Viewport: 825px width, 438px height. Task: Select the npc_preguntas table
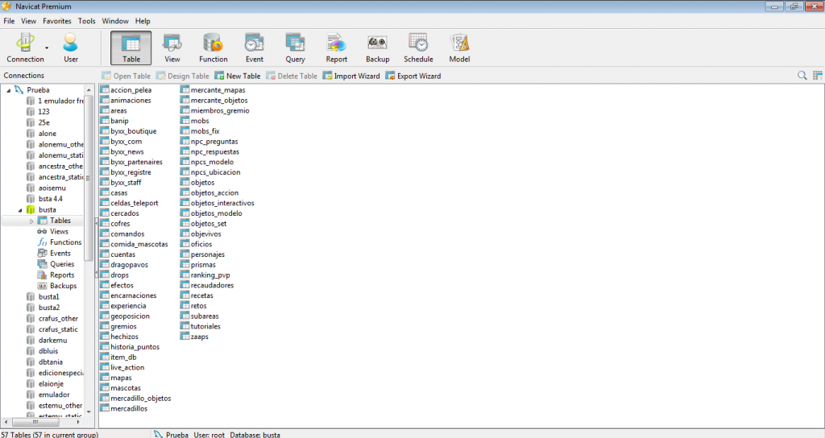coord(209,142)
